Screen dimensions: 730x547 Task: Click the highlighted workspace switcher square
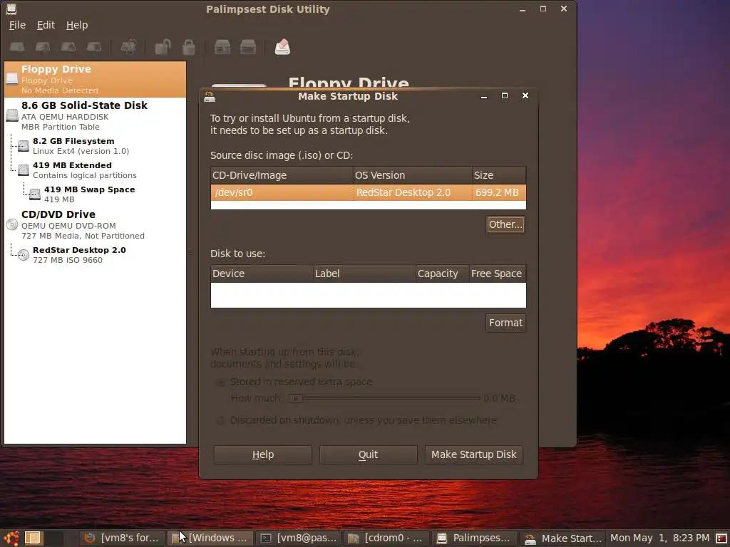pos(33,538)
